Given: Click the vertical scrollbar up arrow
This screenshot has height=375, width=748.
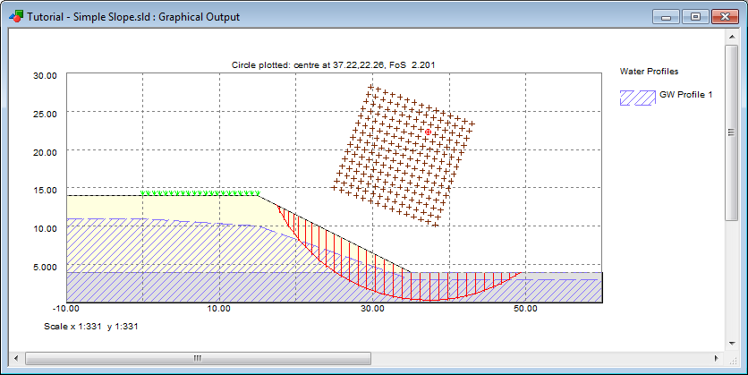Looking at the screenshot, I should point(732,37).
